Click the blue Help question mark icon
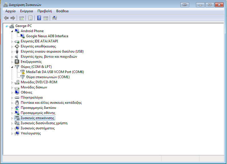Image resolution: width=227 pixels, height=164 pixels. click(x=39, y=18)
